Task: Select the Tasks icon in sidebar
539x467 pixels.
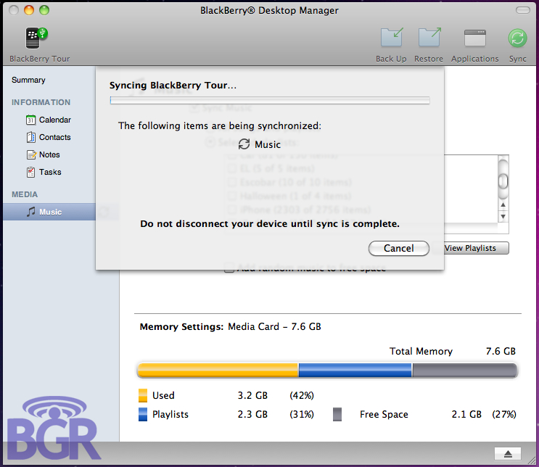Action: 30,172
